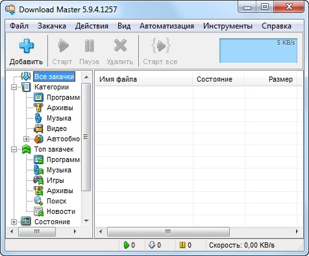The width and height of the screenshot is (309, 256).
Task: Click the tree panel scroll up arrow
Action: pyautogui.click(x=86, y=77)
